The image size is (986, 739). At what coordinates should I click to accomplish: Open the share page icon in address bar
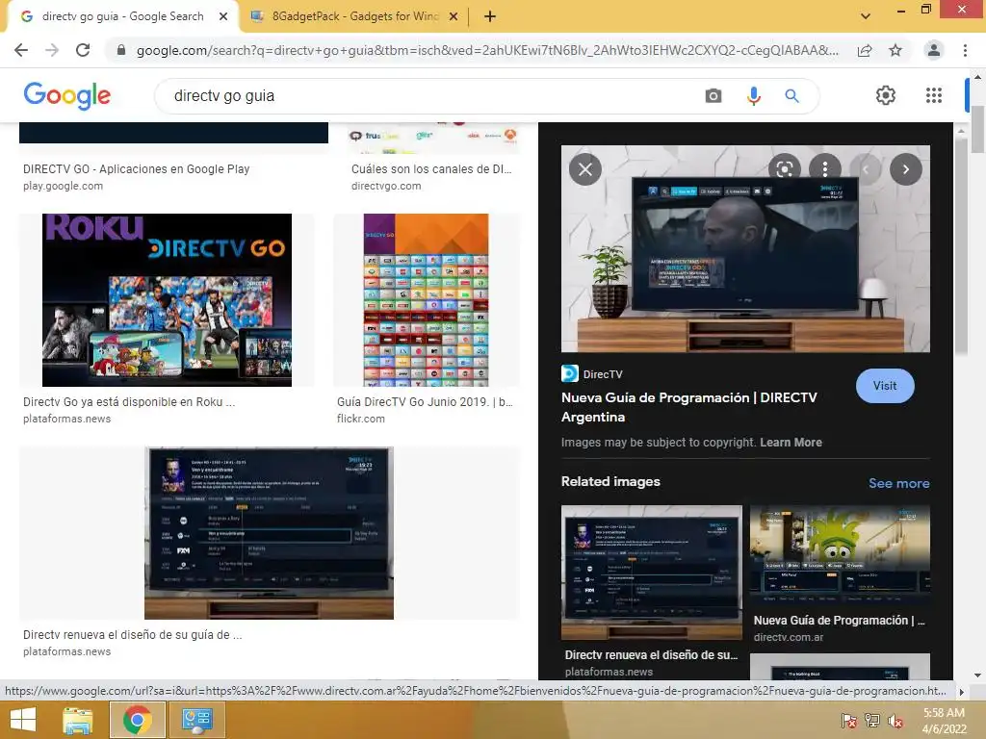point(865,50)
